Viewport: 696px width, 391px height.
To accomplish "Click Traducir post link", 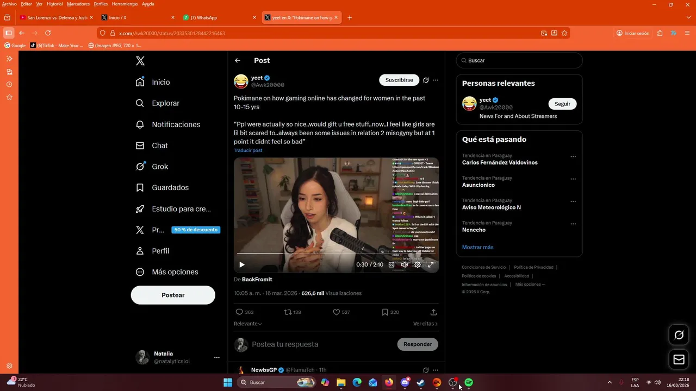I will [x=248, y=150].
